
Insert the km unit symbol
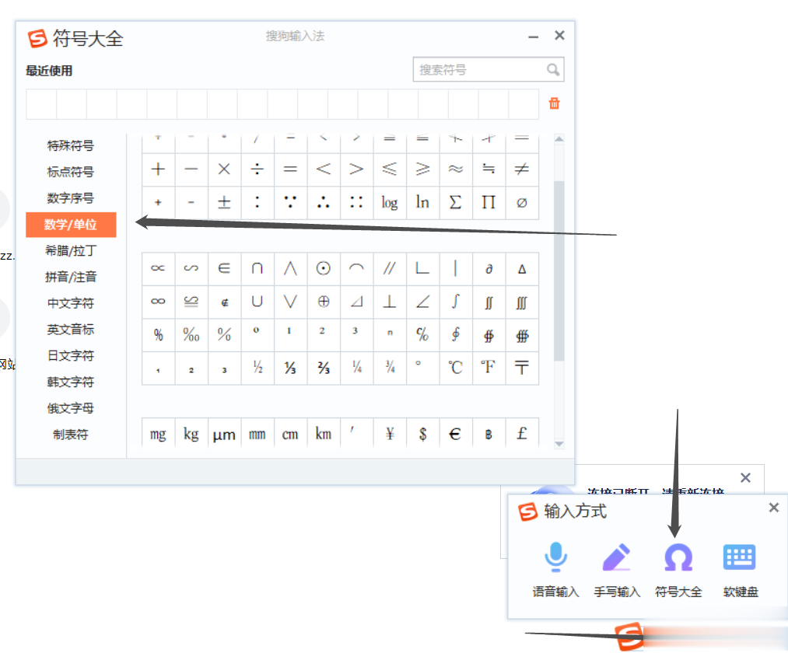pos(323,433)
